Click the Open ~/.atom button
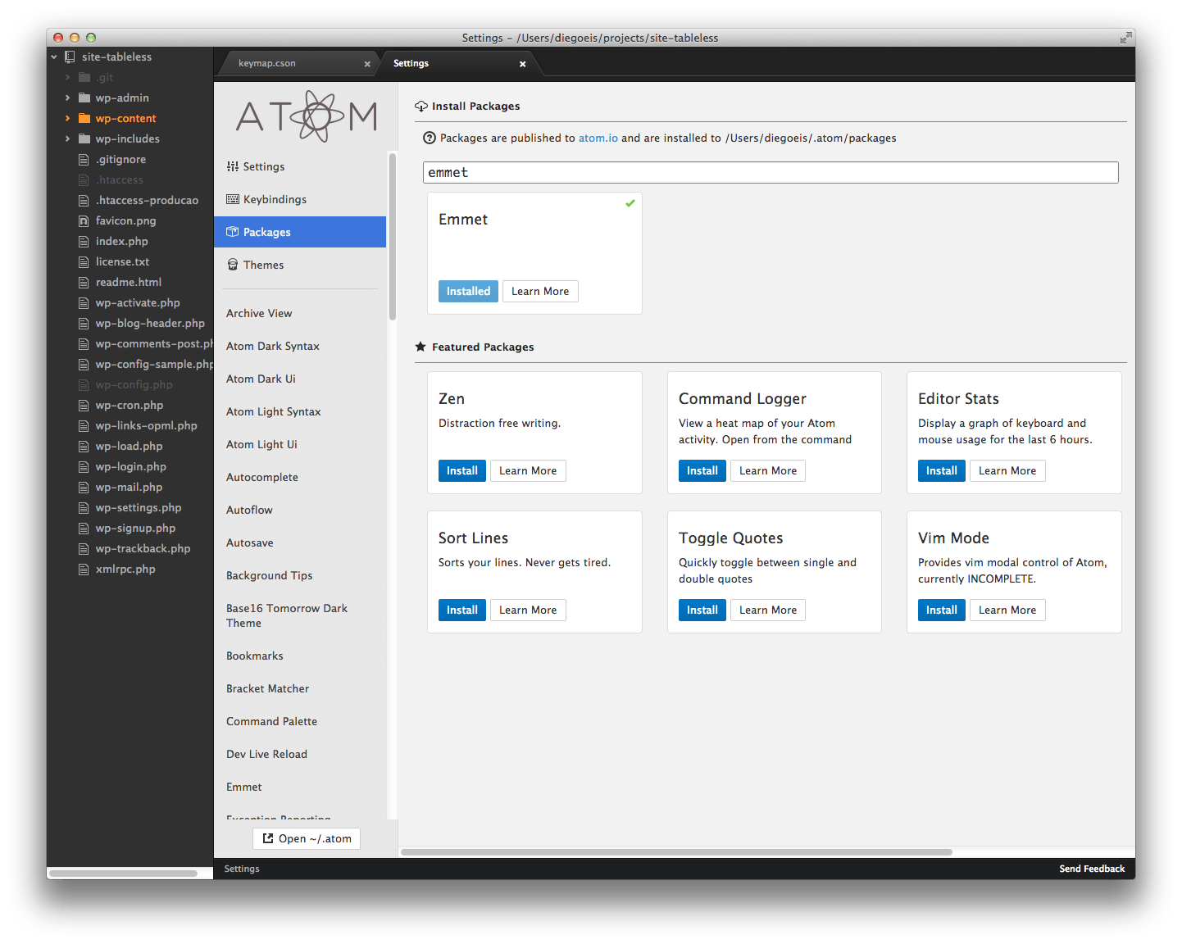The width and height of the screenshot is (1182, 944). (x=307, y=838)
